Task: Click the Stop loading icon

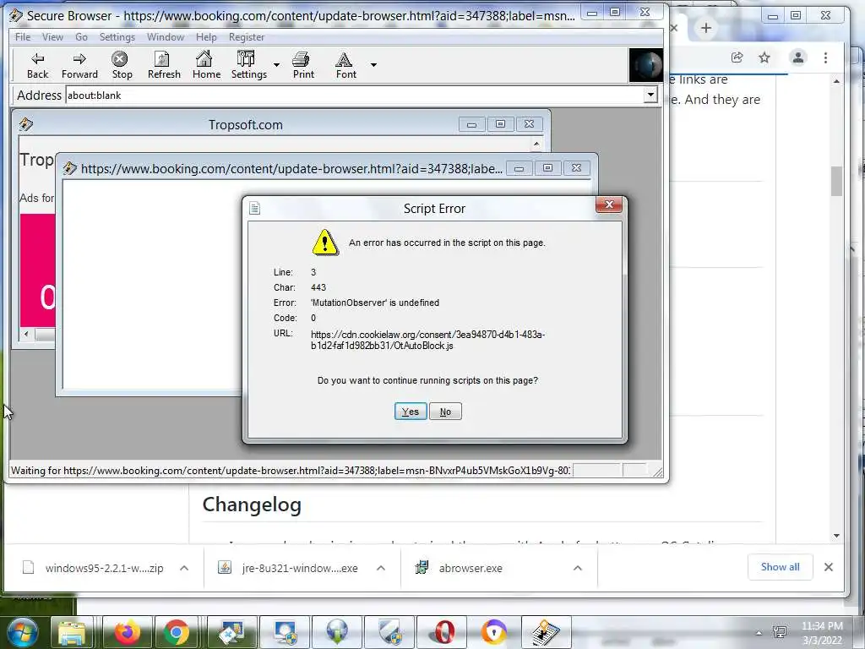Action: 122,65
